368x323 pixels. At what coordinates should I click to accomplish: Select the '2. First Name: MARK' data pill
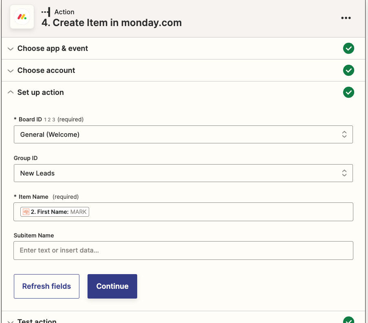(x=55, y=211)
